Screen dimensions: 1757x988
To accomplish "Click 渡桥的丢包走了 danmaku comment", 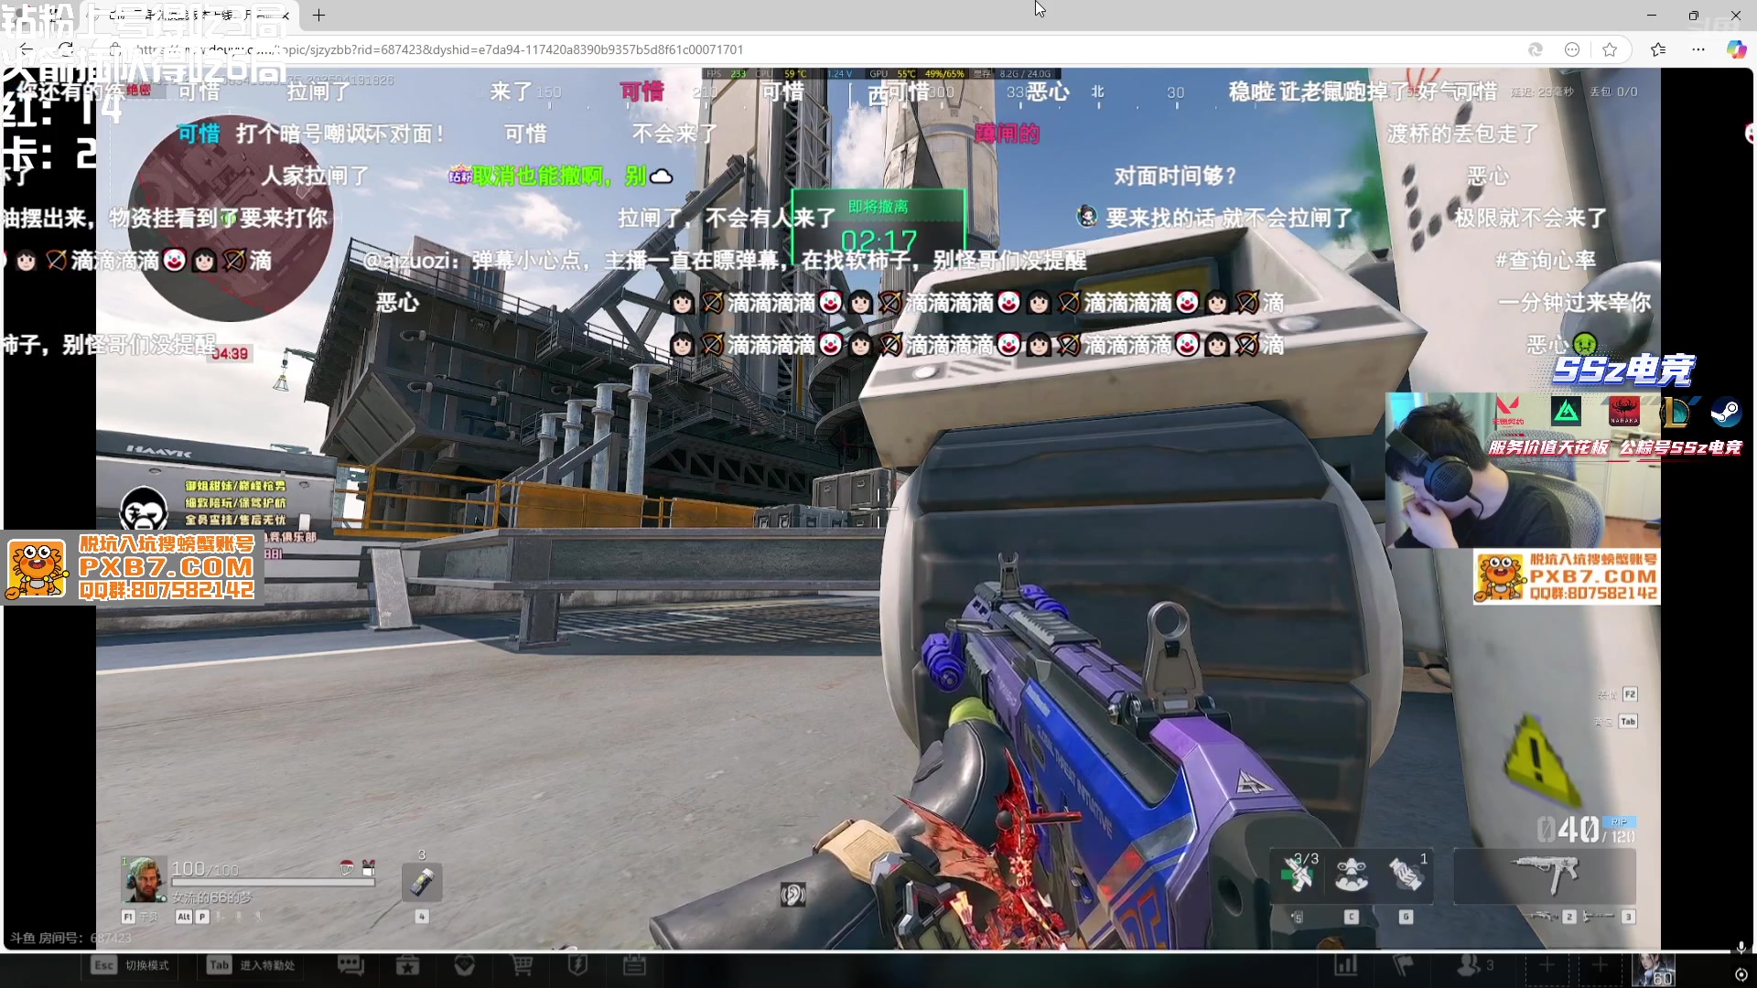I will coord(1463,134).
